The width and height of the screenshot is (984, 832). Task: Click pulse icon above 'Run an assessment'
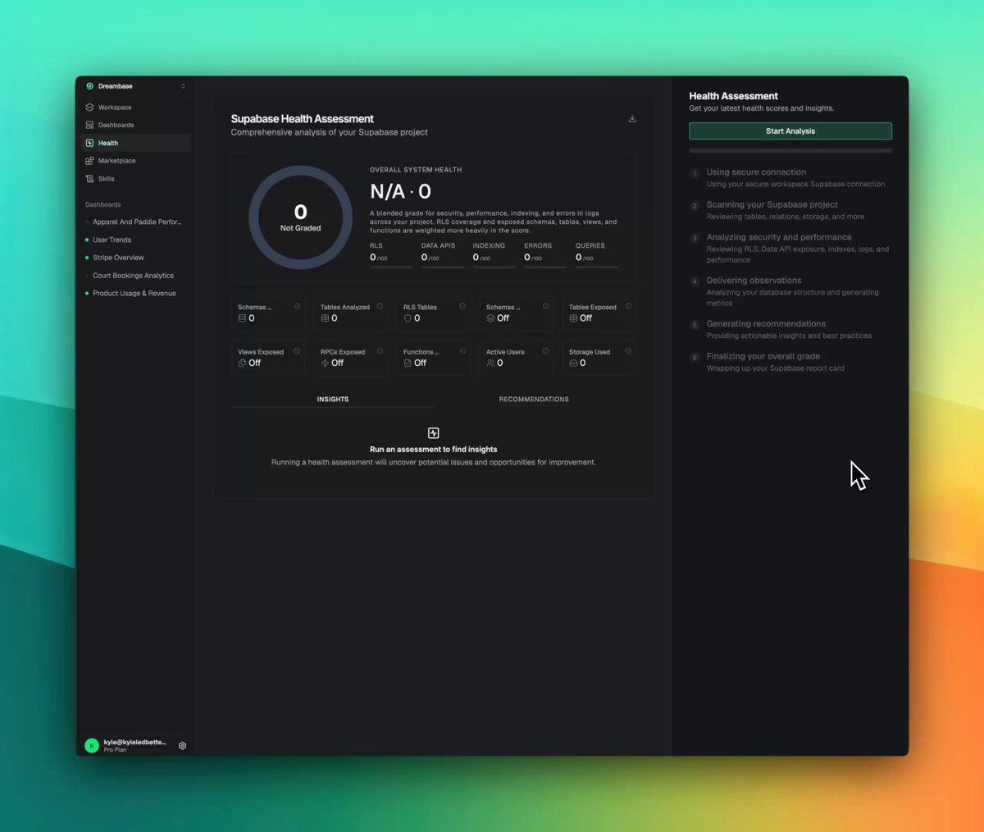[x=434, y=433]
